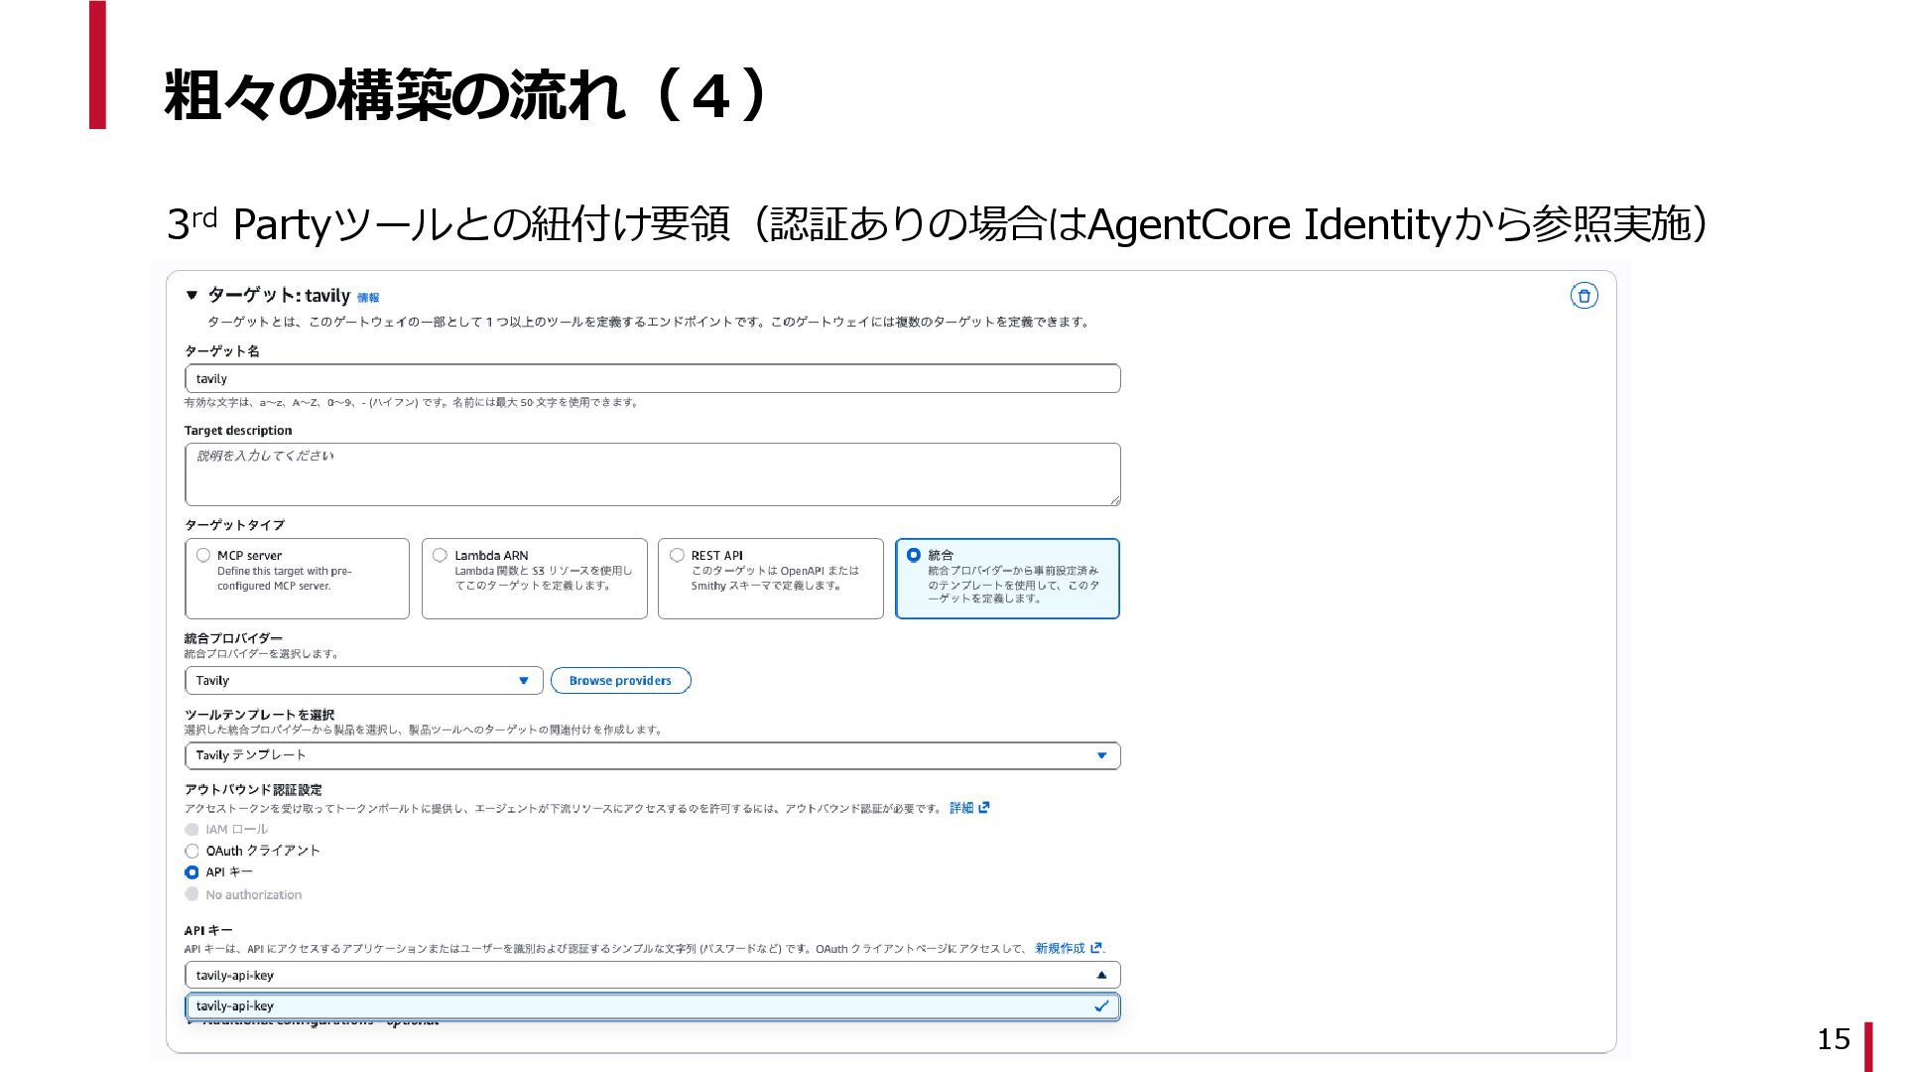Collapse the tavily-api-key dropdown arrow

tap(1101, 975)
